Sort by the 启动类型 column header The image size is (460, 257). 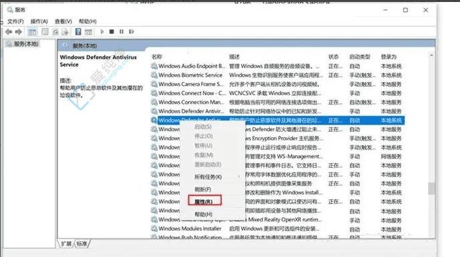tap(360, 57)
